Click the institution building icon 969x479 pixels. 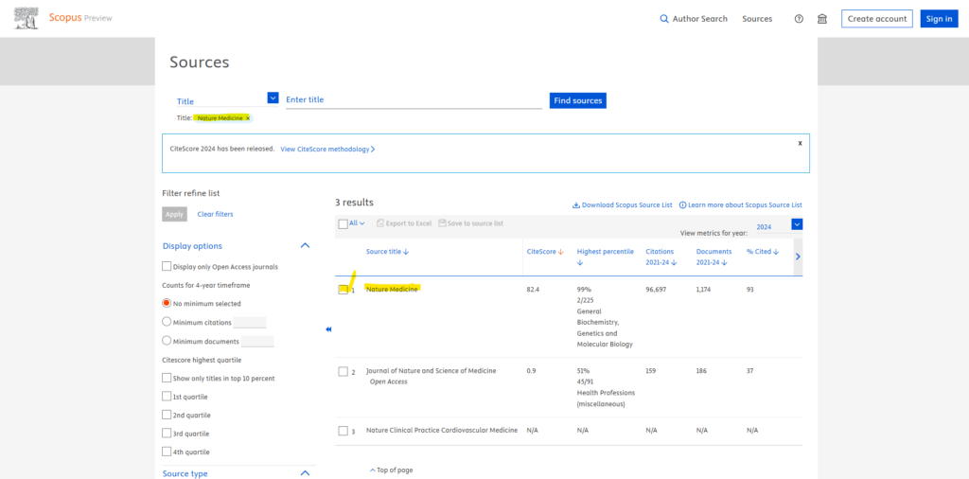(821, 19)
